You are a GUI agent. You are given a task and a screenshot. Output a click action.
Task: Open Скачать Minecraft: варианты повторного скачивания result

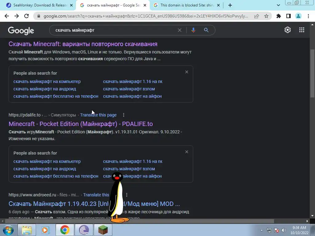pyautogui.click(x=83, y=44)
